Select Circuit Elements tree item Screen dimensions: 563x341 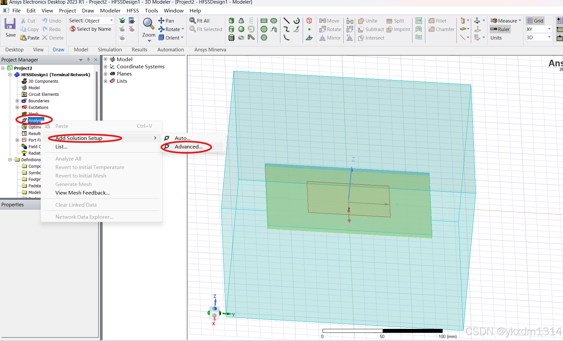coord(44,94)
